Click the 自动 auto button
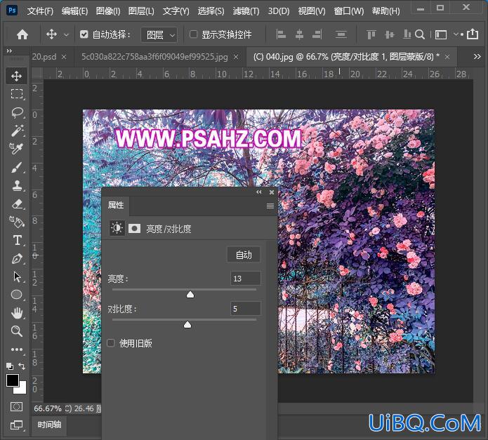 coord(244,255)
